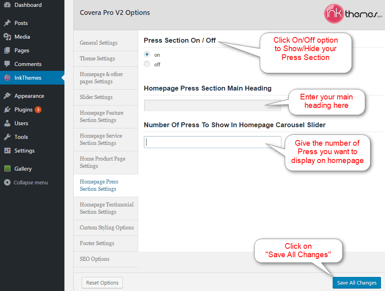Open InkThemes menu item
The image size is (385, 291).
[x=32, y=78]
